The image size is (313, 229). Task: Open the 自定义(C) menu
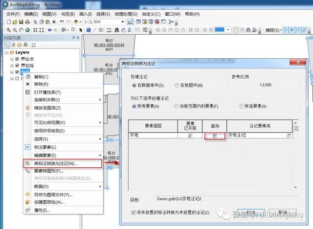[x=151, y=14]
